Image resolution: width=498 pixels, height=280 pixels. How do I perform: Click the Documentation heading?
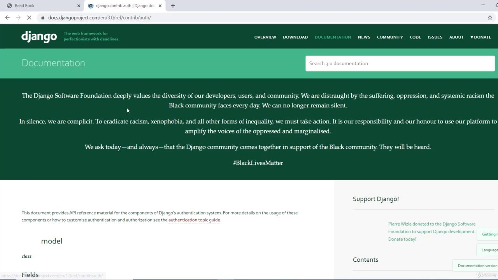pyautogui.click(x=53, y=63)
